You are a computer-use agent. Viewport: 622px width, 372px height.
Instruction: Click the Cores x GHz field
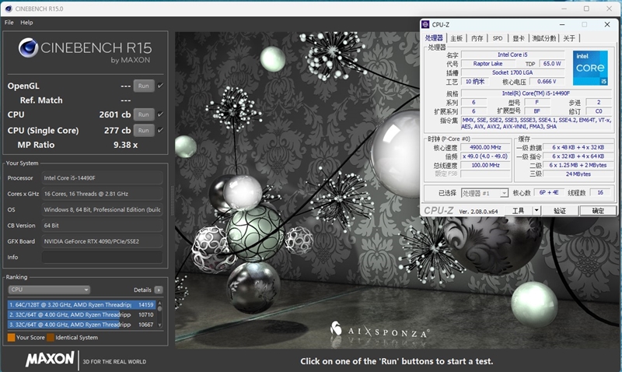pos(103,194)
